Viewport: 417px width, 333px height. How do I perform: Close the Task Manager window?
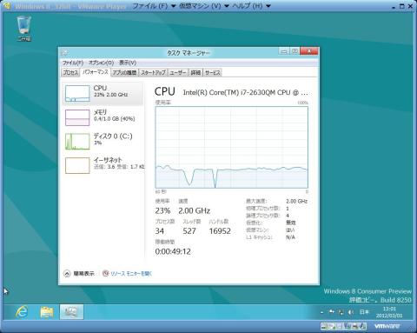(309, 51)
